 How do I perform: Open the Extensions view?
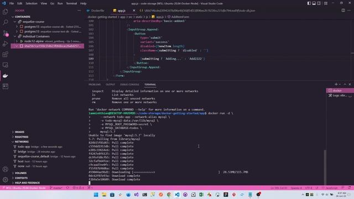5,54
